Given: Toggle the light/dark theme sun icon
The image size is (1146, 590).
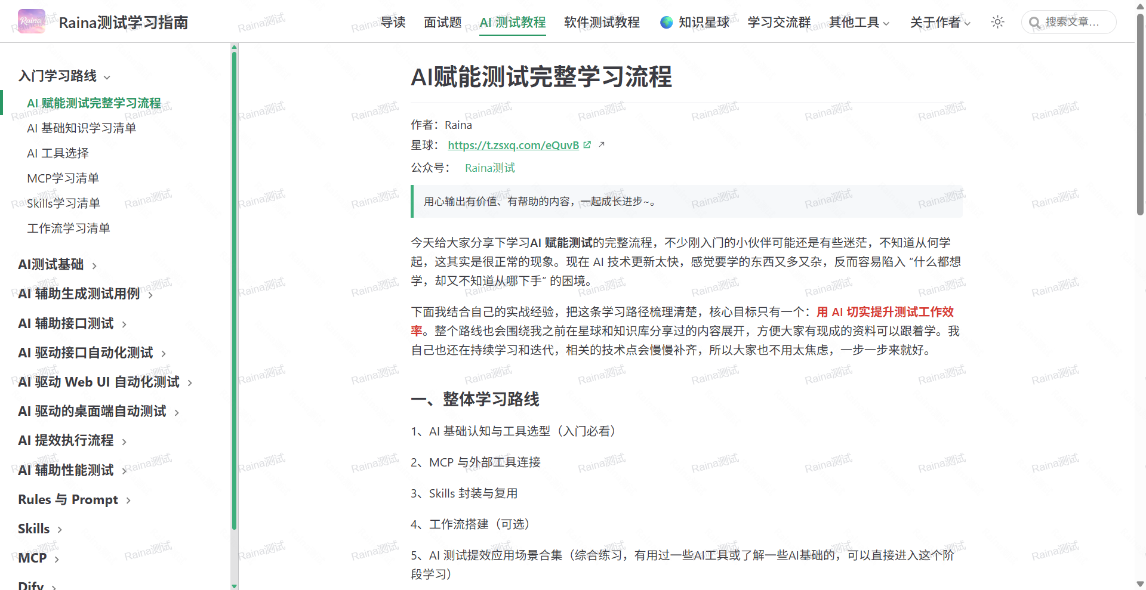Looking at the screenshot, I should click(x=997, y=22).
